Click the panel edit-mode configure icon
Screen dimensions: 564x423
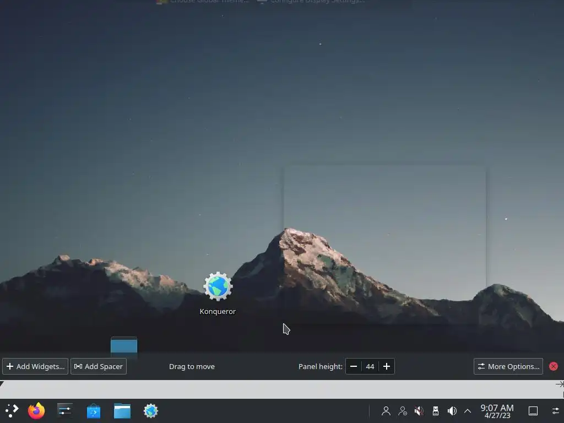pyautogui.click(x=556, y=411)
